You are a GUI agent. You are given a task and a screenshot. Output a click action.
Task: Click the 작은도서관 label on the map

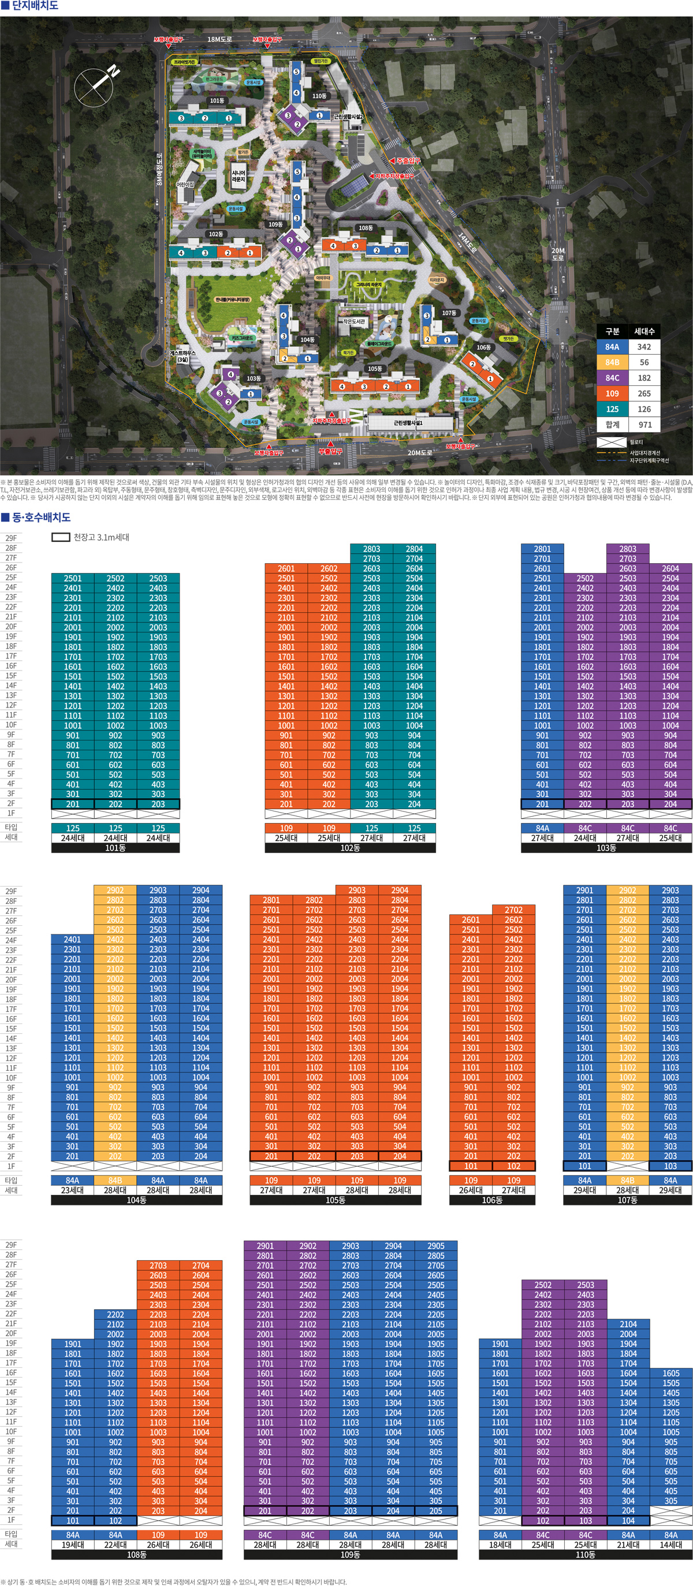pos(354,321)
